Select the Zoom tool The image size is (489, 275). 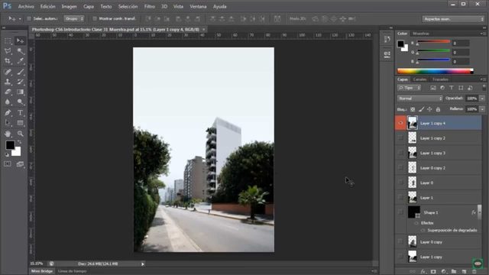(x=21, y=134)
